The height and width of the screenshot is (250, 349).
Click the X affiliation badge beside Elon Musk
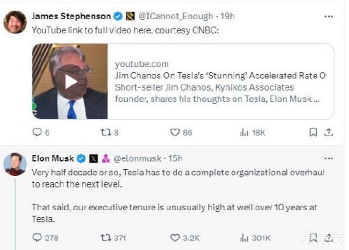click(94, 158)
